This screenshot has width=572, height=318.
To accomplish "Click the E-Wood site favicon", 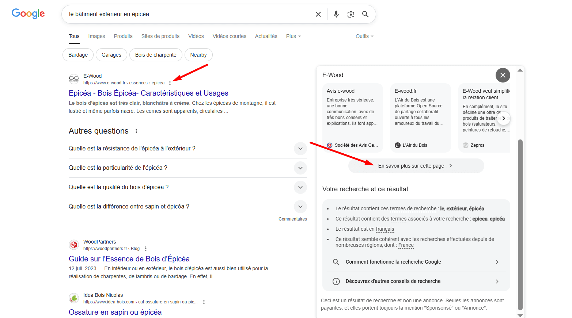I will (x=74, y=79).
